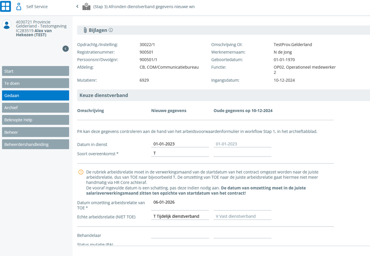Click the Werknemernaam value N de Jong

[x=283, y=52]
